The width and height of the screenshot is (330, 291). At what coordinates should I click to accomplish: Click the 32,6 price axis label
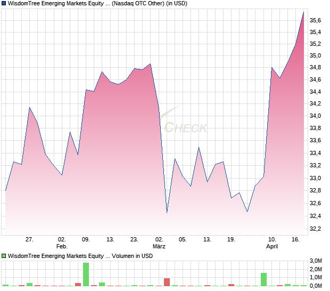coord(315,204)
